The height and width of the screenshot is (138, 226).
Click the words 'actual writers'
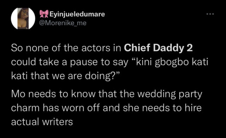pyautogui.click(x=42, y=122)
